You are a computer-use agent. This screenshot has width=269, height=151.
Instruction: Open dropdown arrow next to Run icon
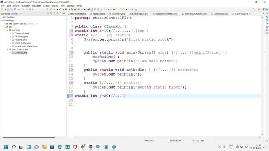[x=63, y=10]
